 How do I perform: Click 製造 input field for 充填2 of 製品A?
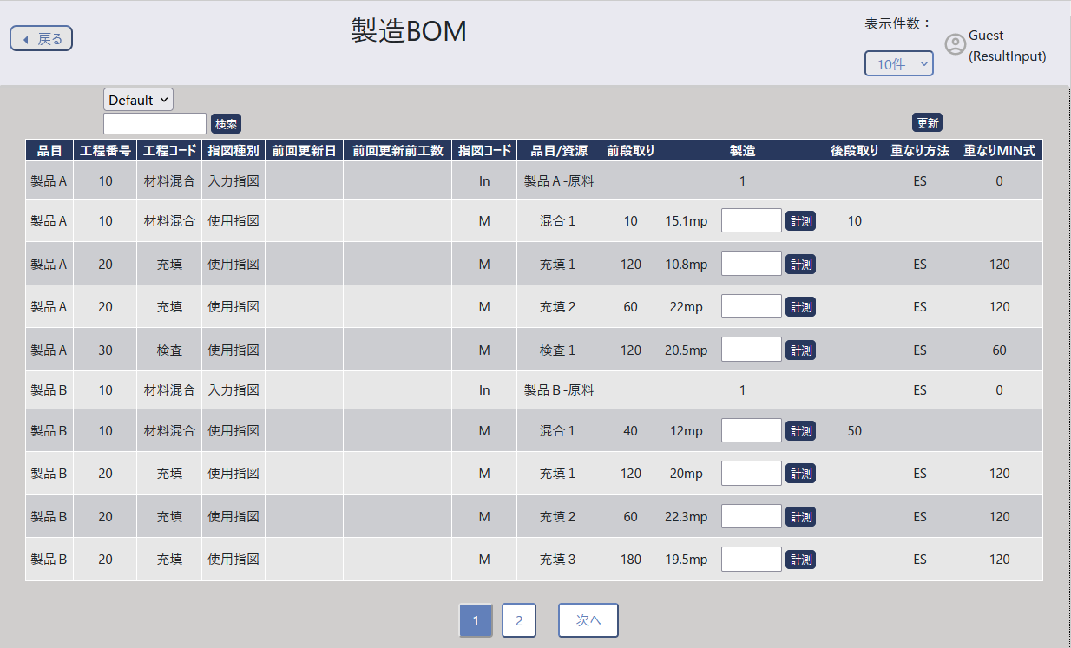pyautogui.click(x=750, y=306)
